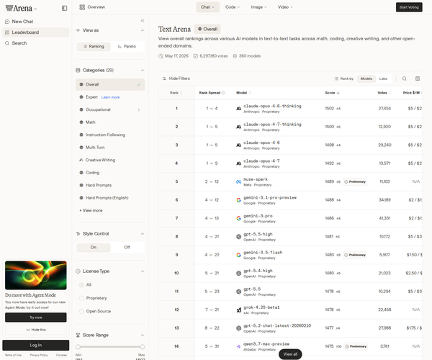
Task: Turn Style Control Off
Action: [127, 248]
